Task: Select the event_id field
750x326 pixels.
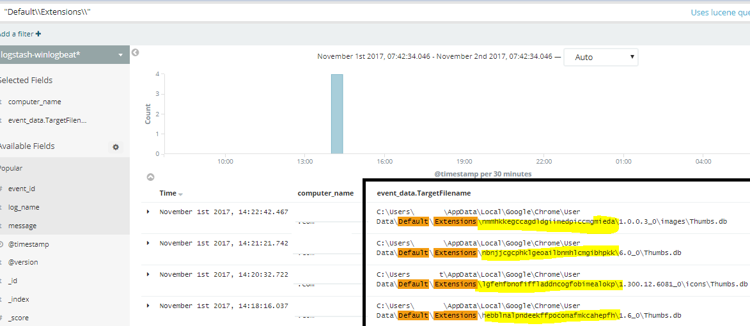Action: point(22,189)
